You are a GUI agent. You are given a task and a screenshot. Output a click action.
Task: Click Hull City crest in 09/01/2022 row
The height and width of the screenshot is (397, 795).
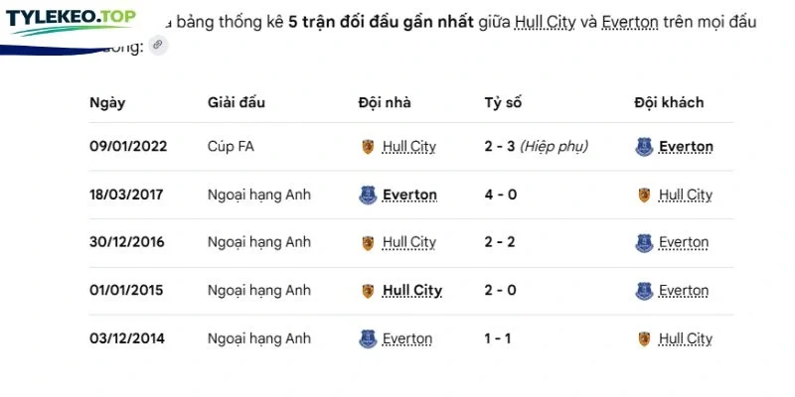(x=368, y=147)
